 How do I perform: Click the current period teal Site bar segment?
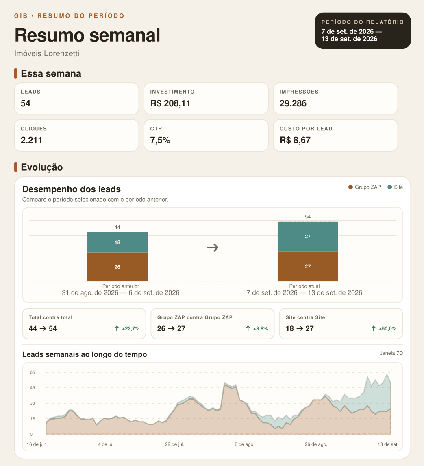[x=308, y=237]
